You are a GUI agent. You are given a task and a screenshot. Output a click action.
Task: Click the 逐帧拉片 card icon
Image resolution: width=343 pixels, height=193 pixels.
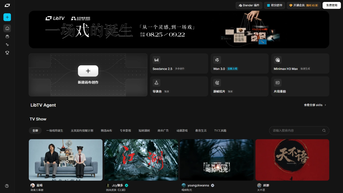point(217,83)
